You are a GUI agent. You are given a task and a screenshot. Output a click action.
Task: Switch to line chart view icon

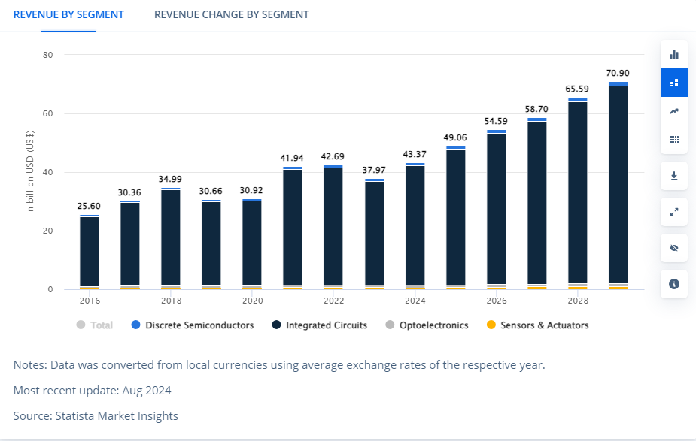pos(674,111)
